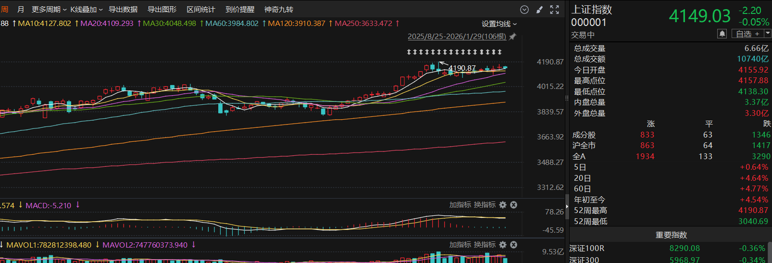Click MA120:3910.387 legend label

pos(297,23)
